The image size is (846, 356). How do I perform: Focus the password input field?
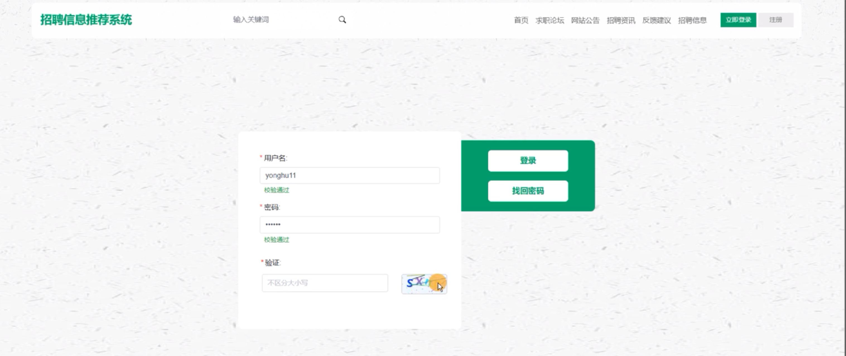[x=350, y=225]
